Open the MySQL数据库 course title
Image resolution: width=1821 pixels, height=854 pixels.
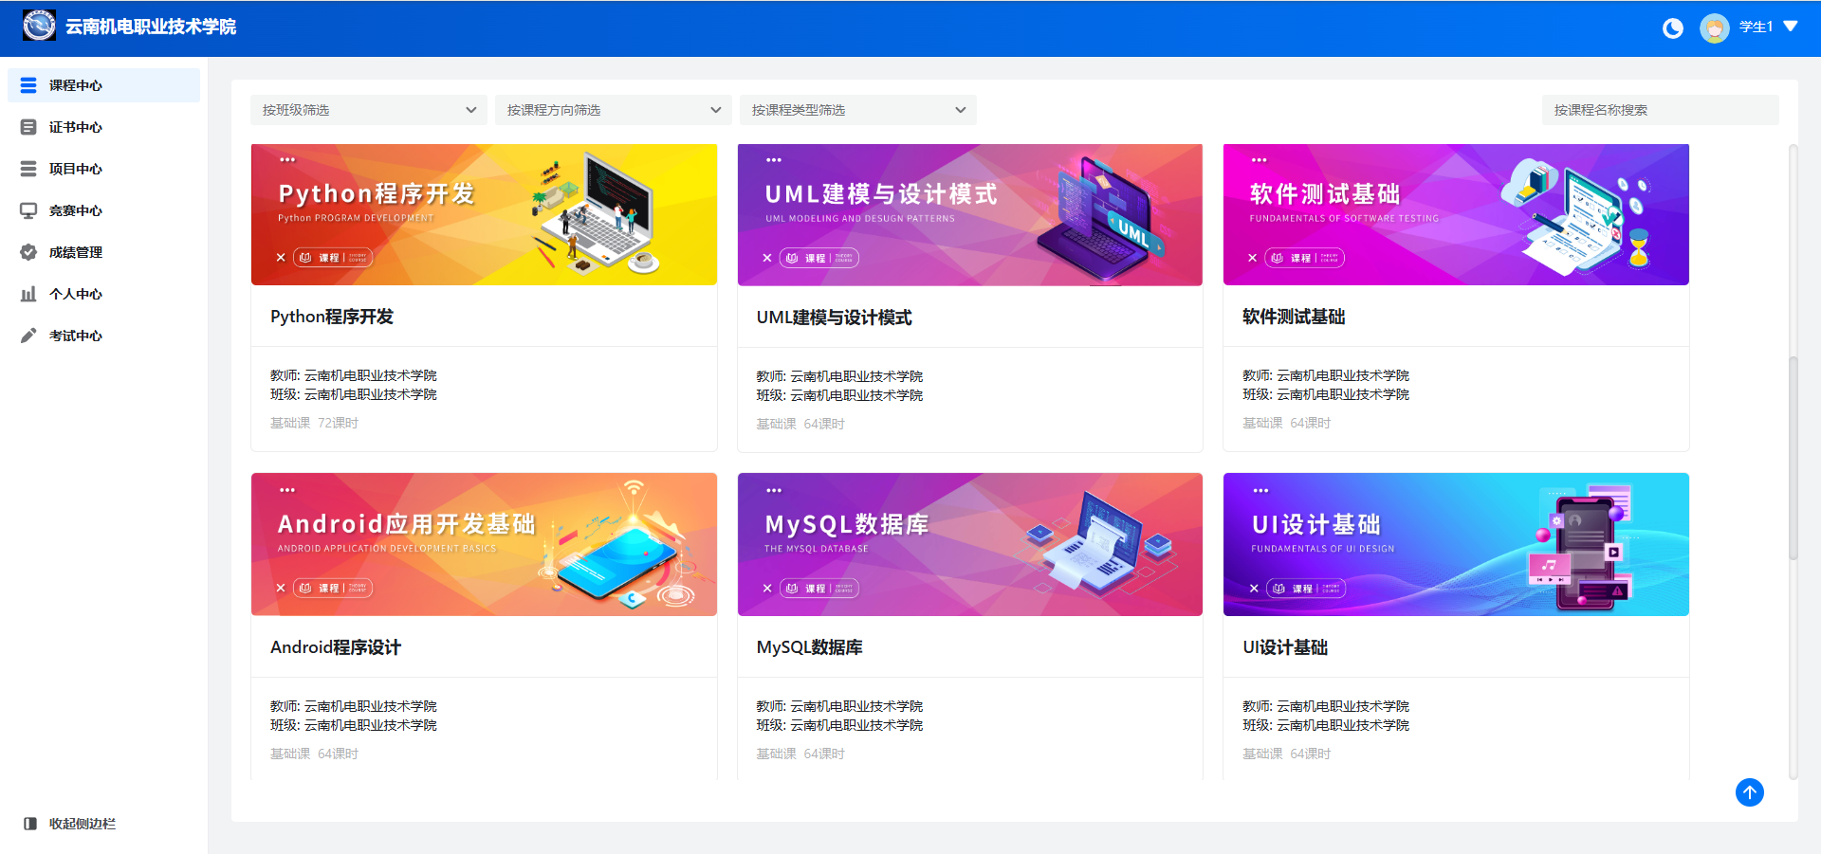tap(809, 647)
